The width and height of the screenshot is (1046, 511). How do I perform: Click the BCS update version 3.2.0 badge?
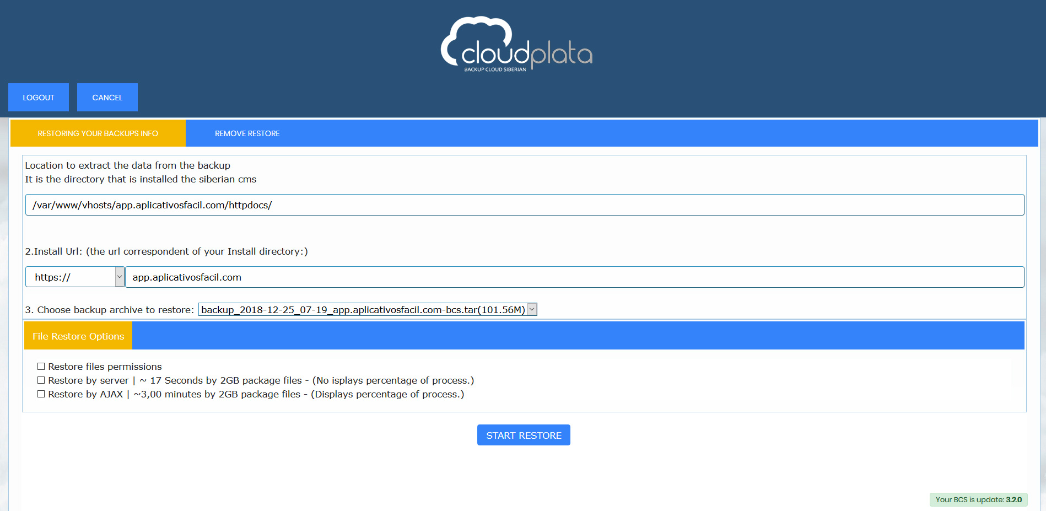[979, 499]
